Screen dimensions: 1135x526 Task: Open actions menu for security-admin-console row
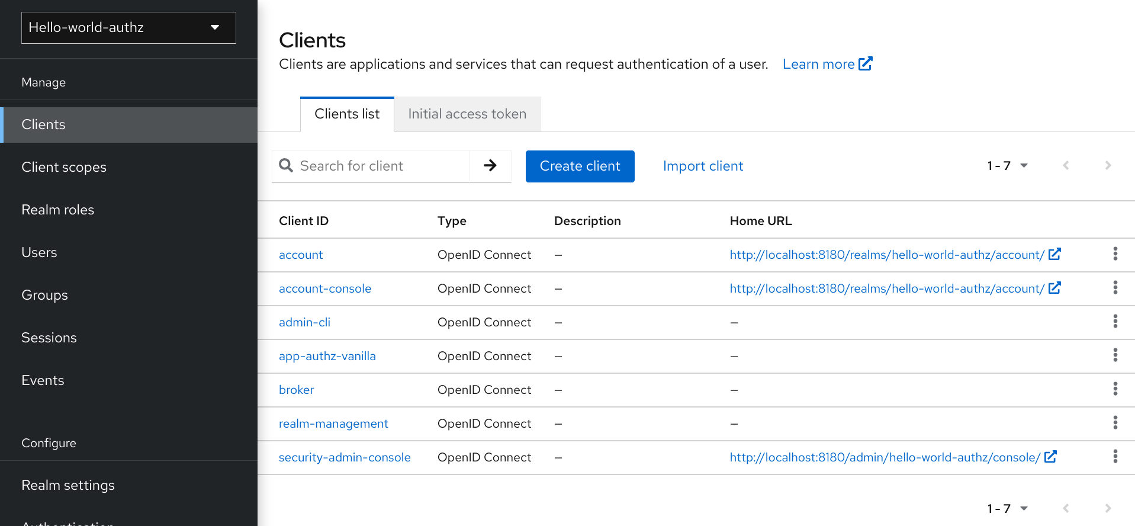(x=1115, y=457)
